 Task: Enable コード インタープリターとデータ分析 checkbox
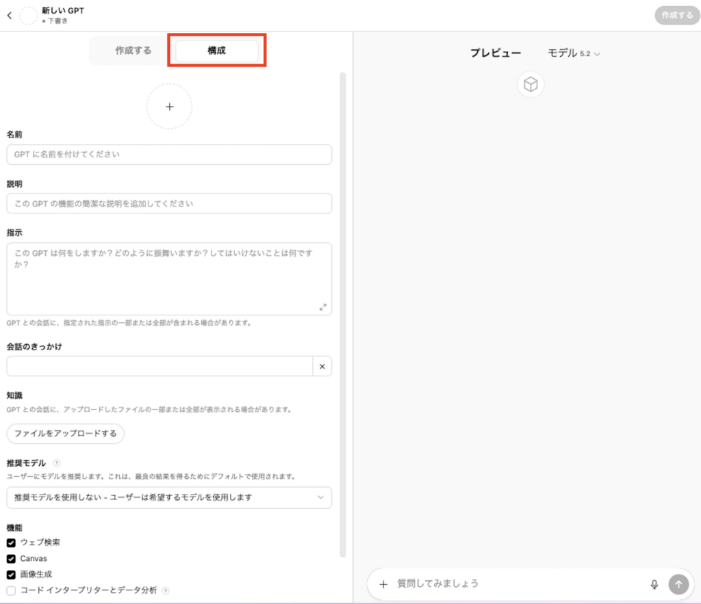(x=11, y=590)
